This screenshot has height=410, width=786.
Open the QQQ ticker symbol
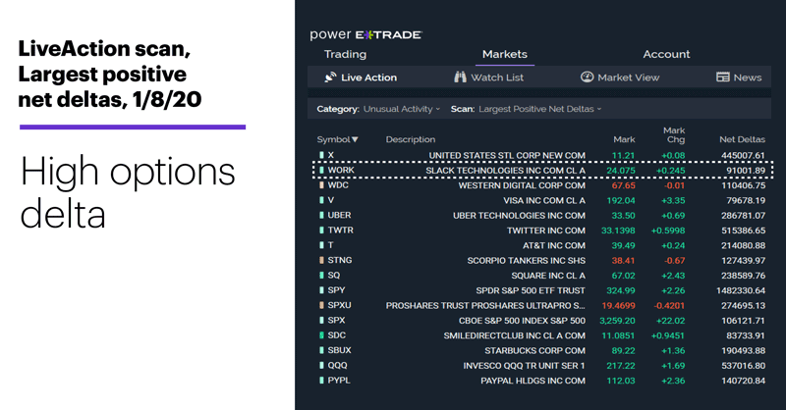coord(337,366)
